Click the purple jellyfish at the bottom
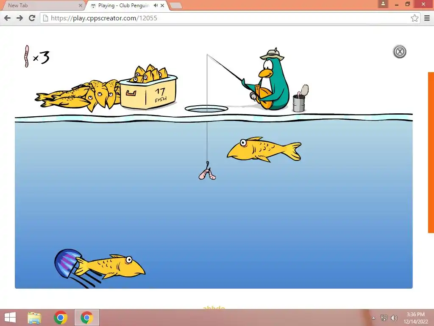The height and width of the screenshot is (326, 434). pos(67,264)
